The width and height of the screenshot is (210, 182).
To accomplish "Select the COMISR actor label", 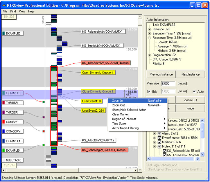I will pos(13,122).
